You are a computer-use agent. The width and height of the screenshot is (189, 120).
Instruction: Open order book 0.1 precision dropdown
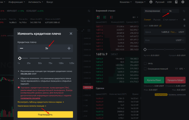(x=135, y=17)
